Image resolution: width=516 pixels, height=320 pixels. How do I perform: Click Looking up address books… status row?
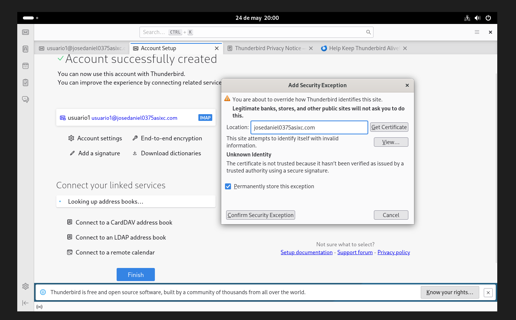[x=136, y=202]
